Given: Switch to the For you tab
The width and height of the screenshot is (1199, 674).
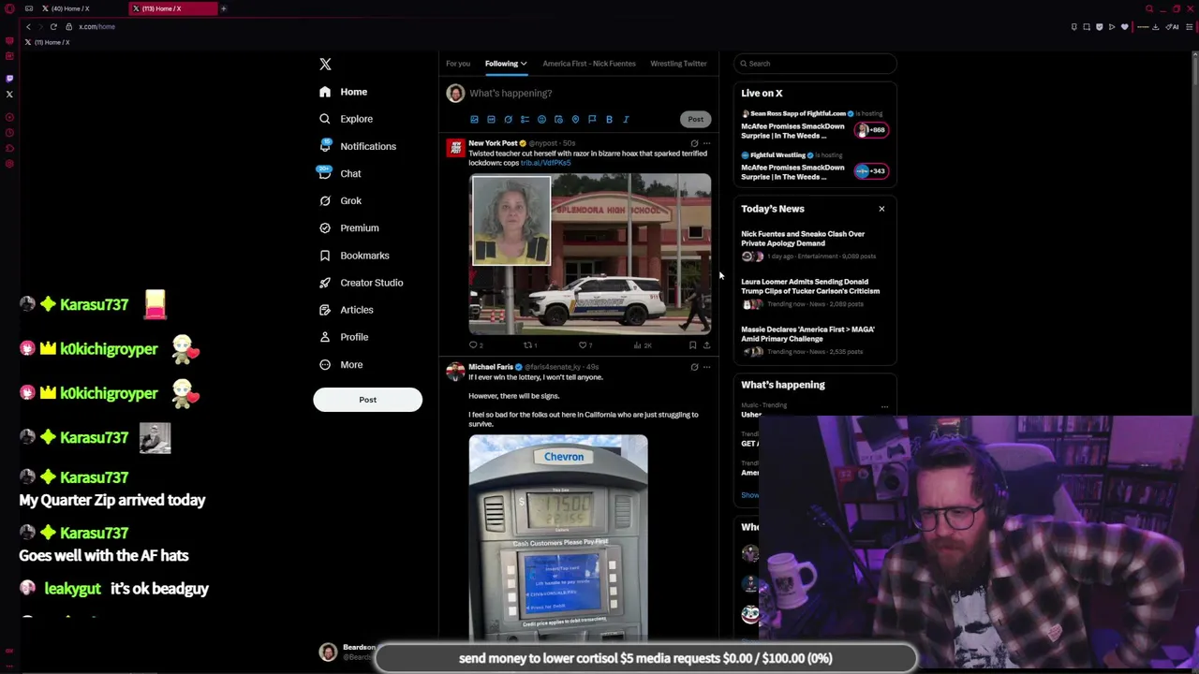Looking at the screenshot, I should tap(458, 64).
